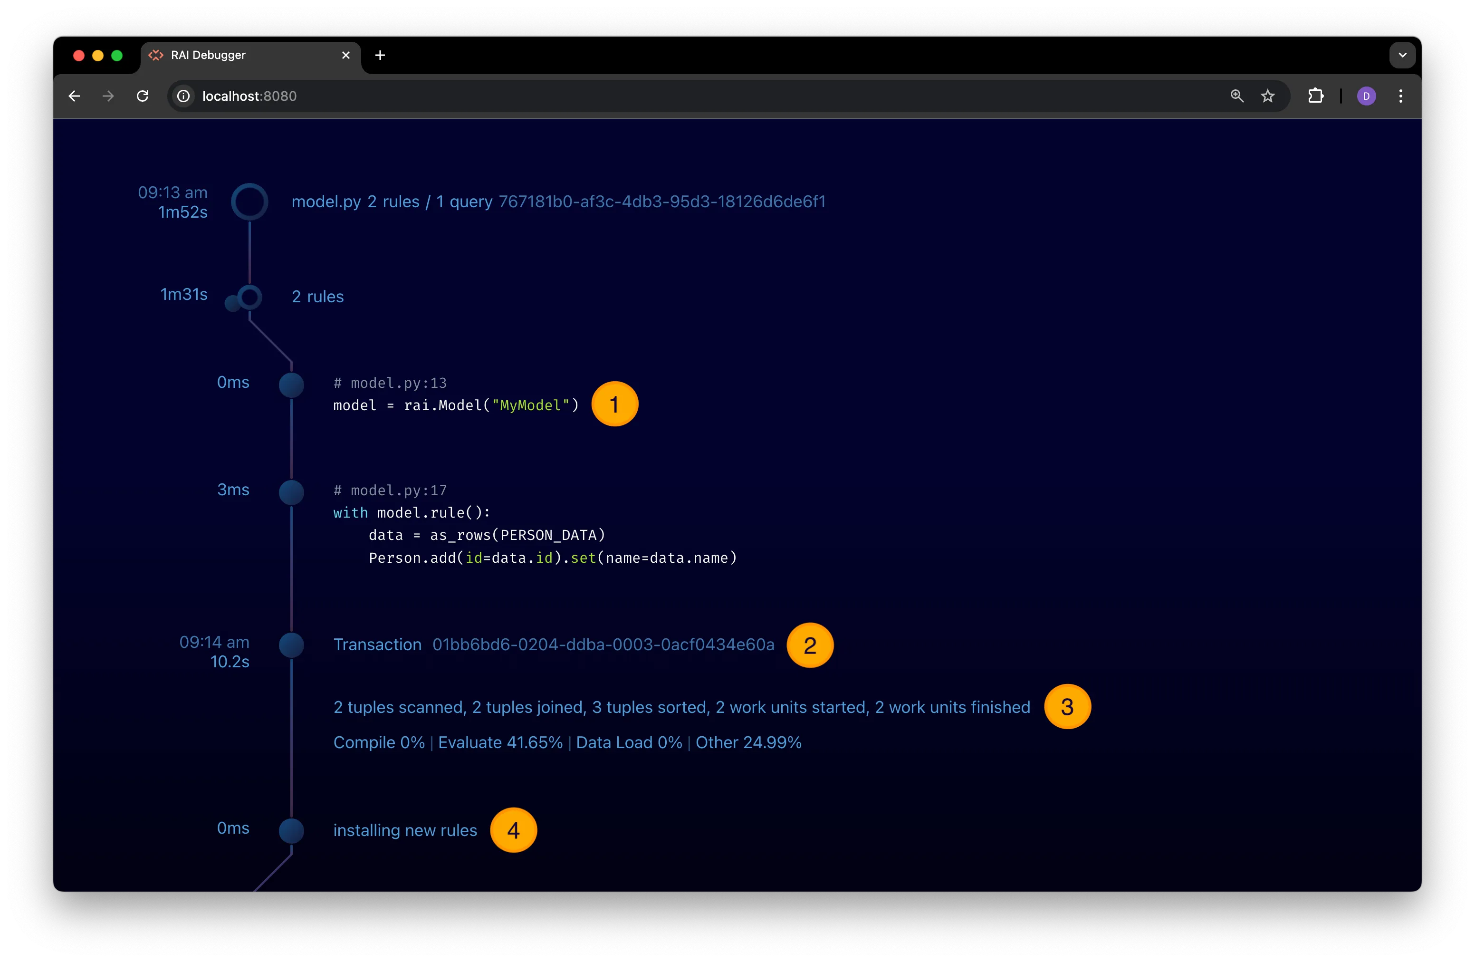The image size is (1475, 962).
Task: Expand the tab search dropdown arrow
Action: click(x=1402, y=55)
